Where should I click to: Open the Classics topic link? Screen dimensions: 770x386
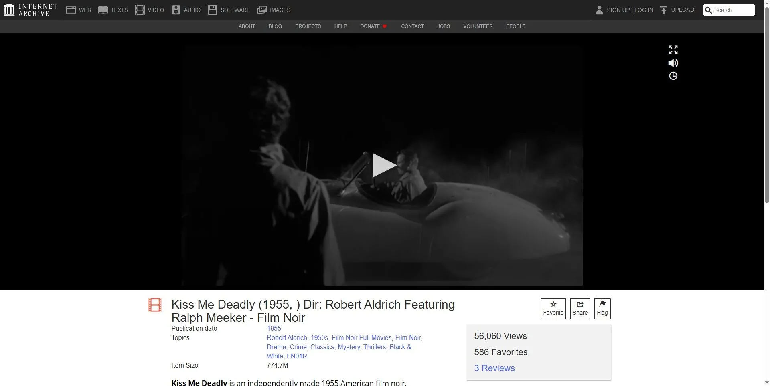click(322, 347)
